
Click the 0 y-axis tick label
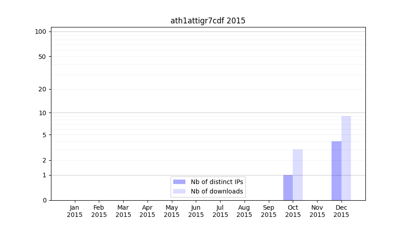[x=44, y=200]
